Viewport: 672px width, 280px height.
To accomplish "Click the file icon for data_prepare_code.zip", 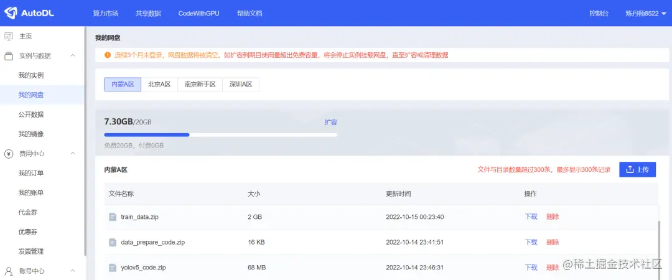I will 113,242.
